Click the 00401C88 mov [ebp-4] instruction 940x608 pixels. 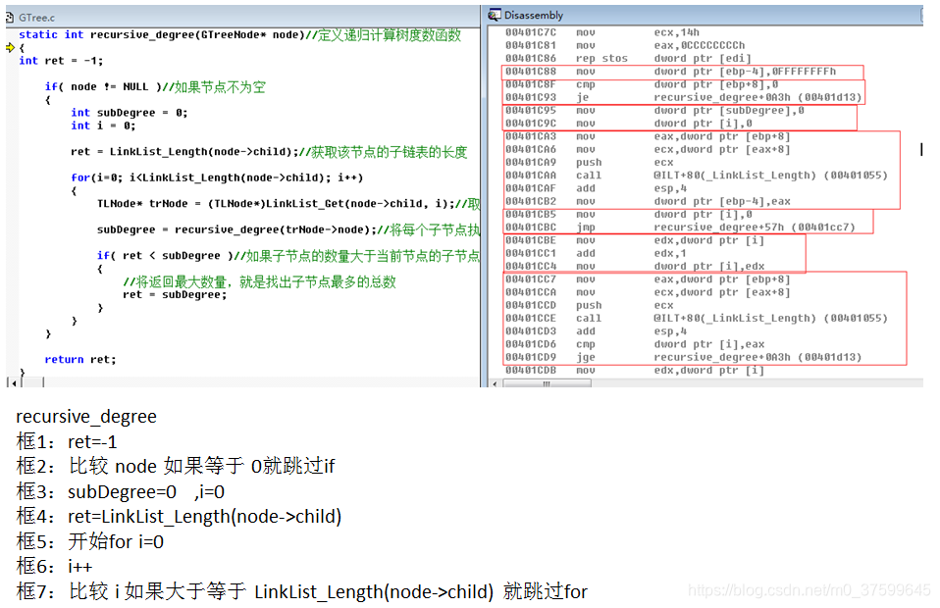point(670,72)
